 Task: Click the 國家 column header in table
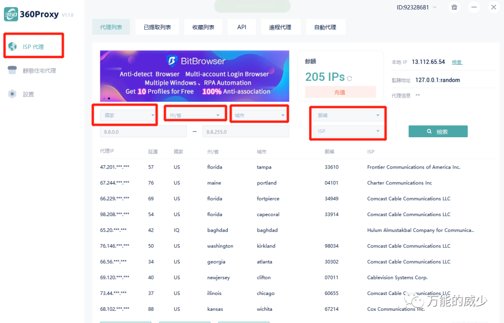point(178,151)
